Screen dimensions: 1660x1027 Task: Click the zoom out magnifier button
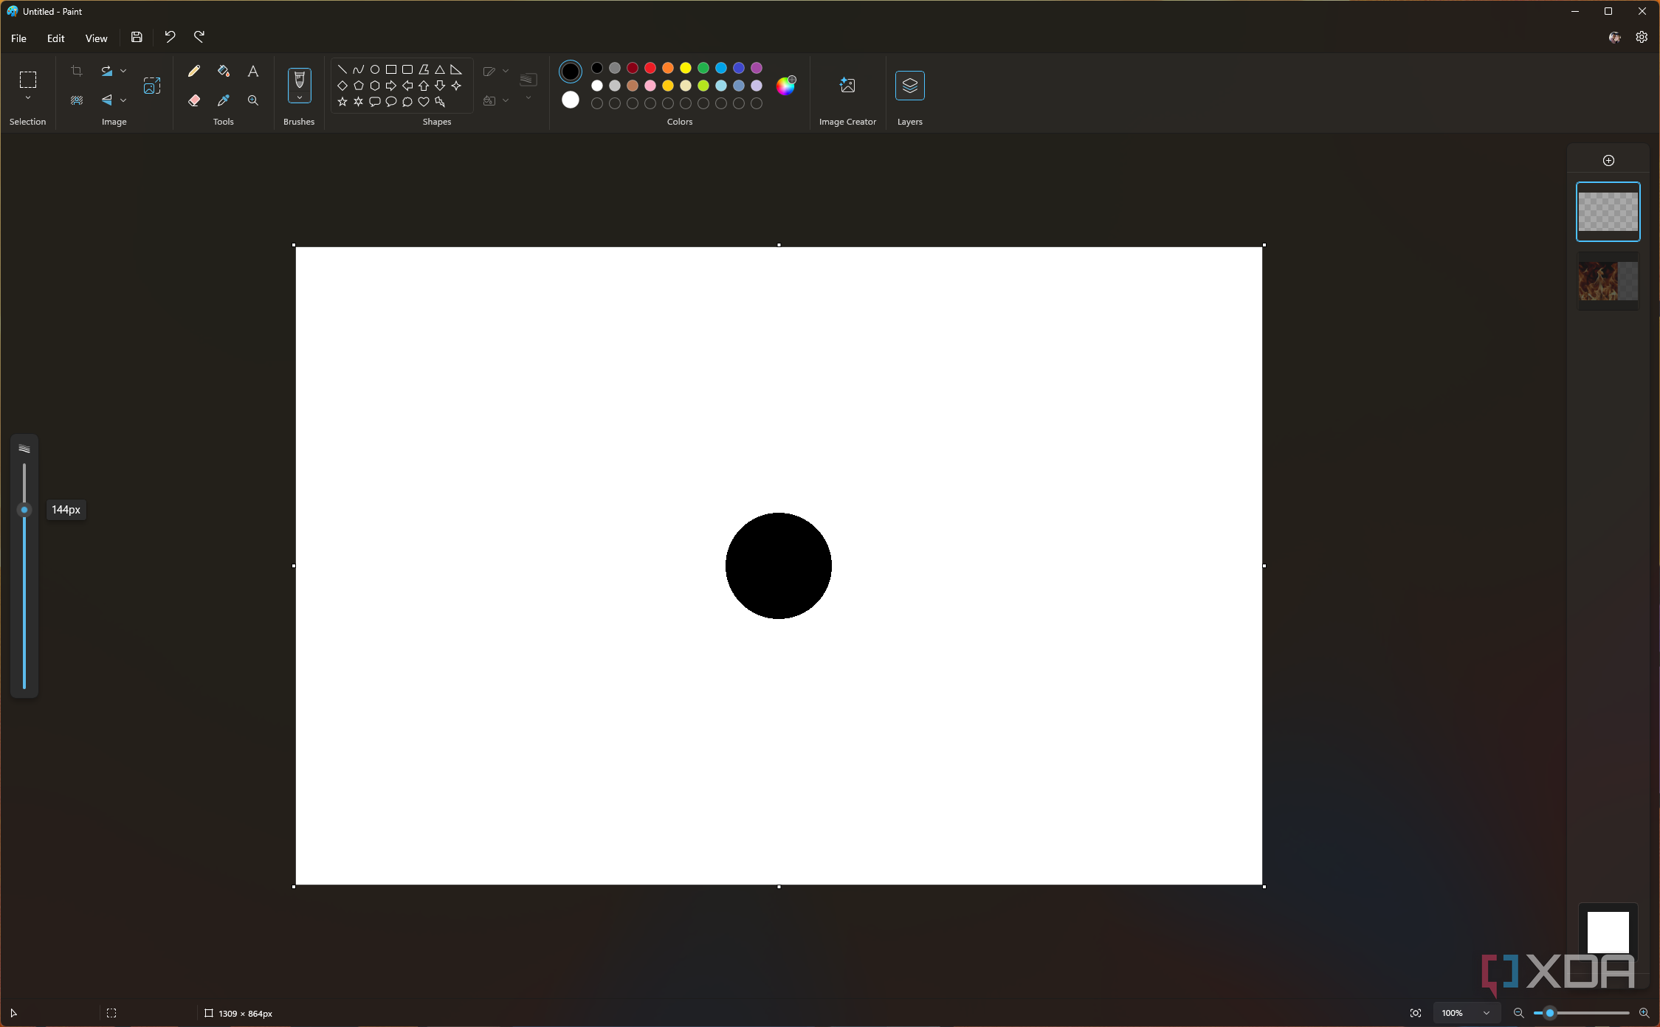(1518, 1013)
